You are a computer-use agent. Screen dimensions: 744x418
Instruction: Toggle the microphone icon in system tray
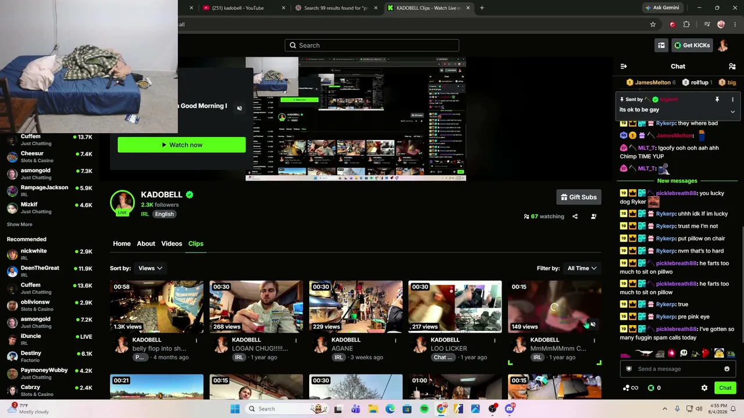[676, 409]
